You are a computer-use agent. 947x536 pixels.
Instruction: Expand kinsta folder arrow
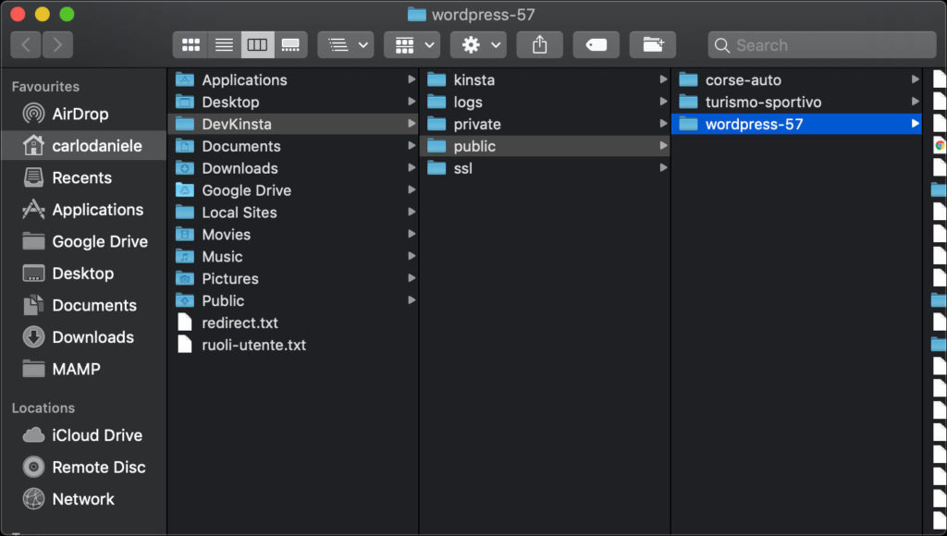pos(663,79)
